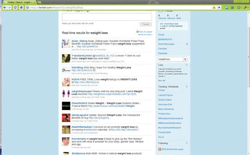
Task: Click the sidebar search magnifier icon
Action: click(185, 59)
